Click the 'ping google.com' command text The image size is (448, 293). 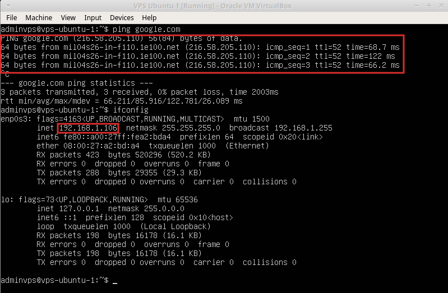tap(146, 30)
